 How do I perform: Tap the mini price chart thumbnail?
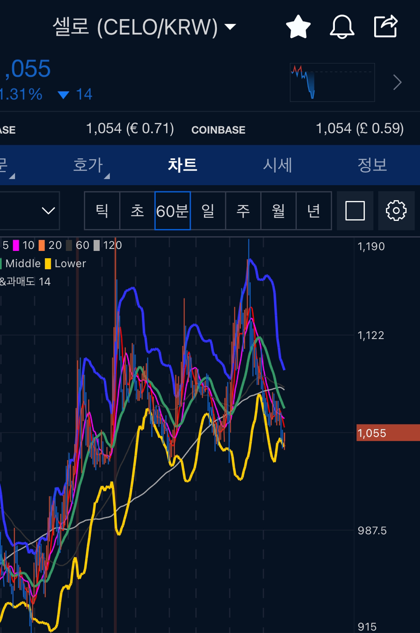[x=332, y=82]
